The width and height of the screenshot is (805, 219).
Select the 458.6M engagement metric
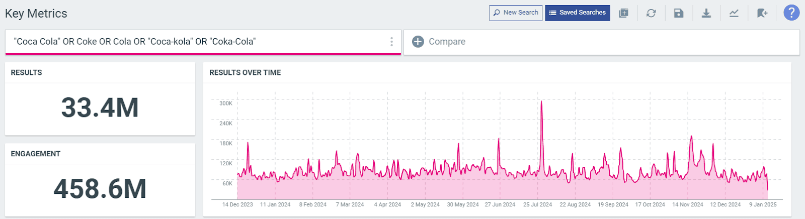click(100, 189)
